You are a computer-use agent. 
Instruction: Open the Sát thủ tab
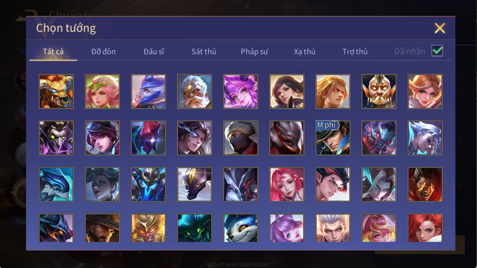[204, 52]
